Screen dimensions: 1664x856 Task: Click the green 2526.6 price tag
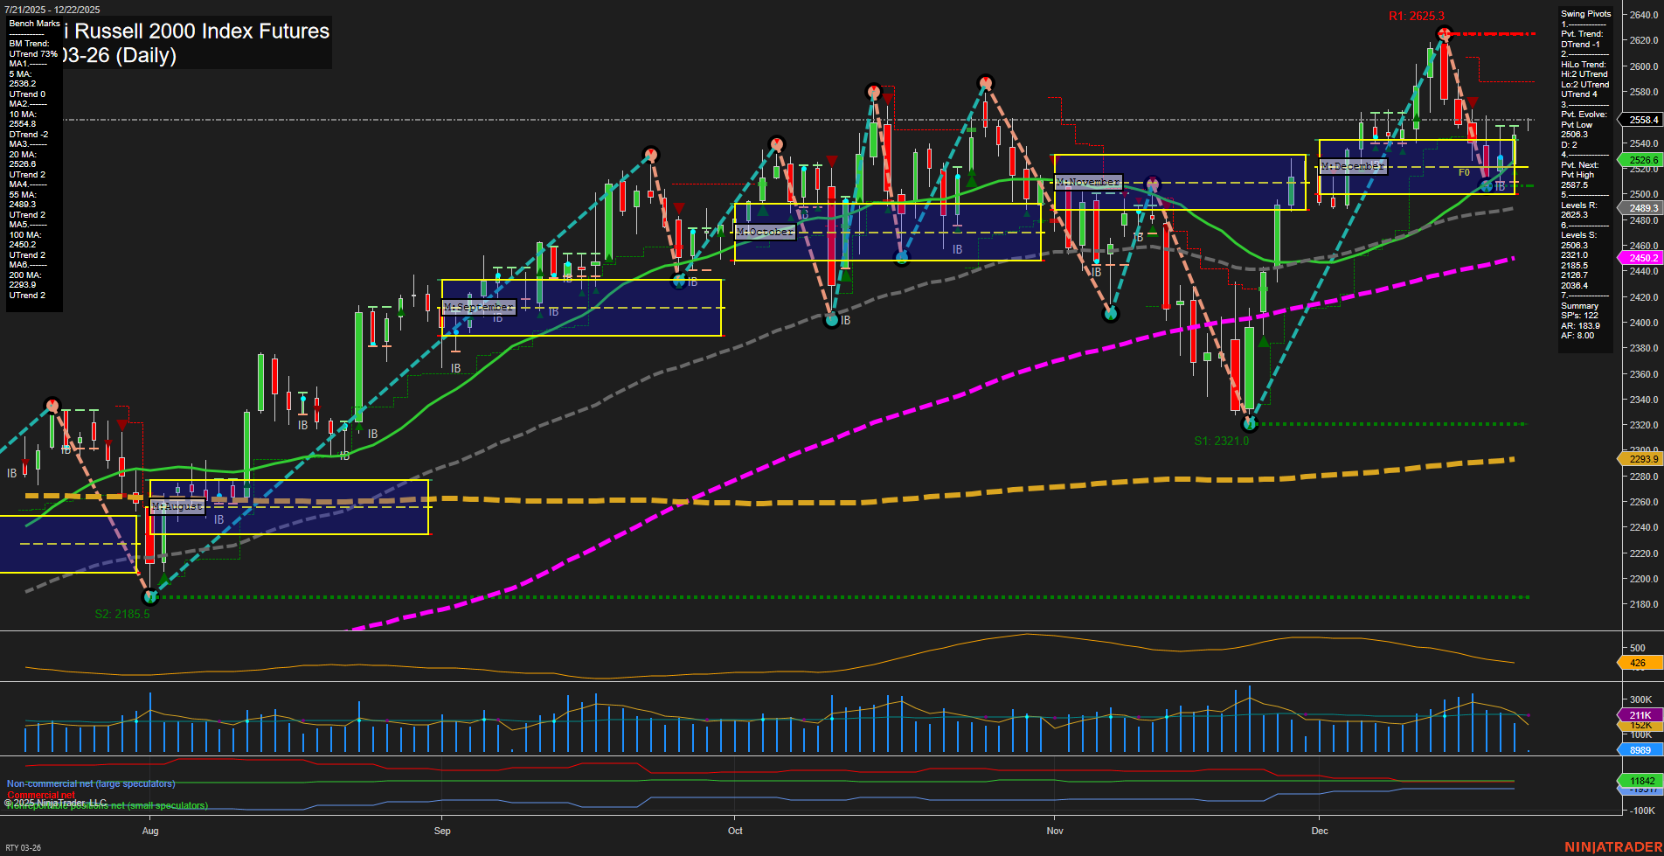click(1640, 160)
